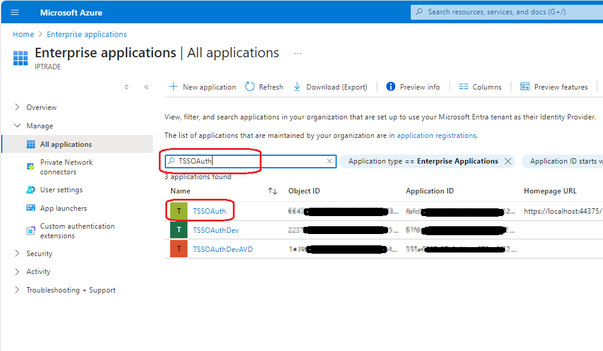Open User settings
Image resolution: width=603 pixels, height=351 pixels.
pos(61,190)
